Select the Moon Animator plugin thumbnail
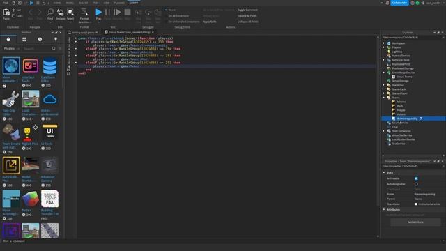 [11, 66]
